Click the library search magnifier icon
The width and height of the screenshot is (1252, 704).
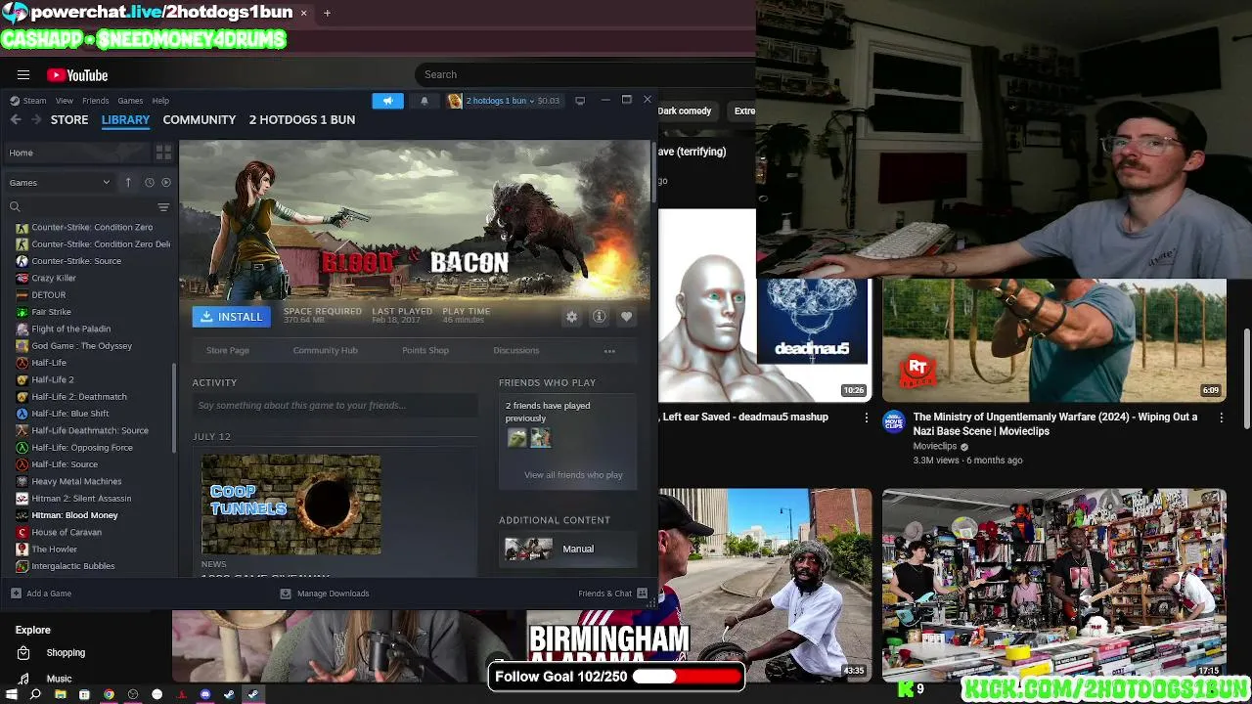point(15,207)
